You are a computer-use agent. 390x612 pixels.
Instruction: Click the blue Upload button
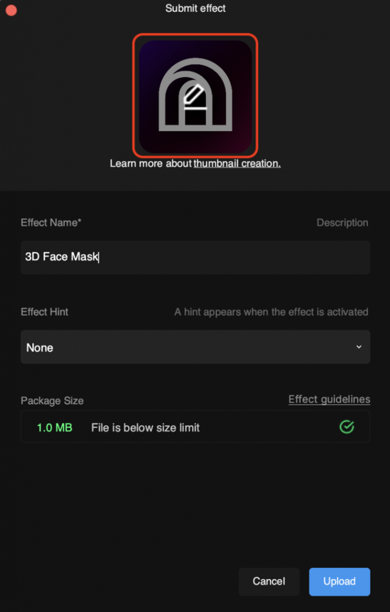(x=340, y=581)
